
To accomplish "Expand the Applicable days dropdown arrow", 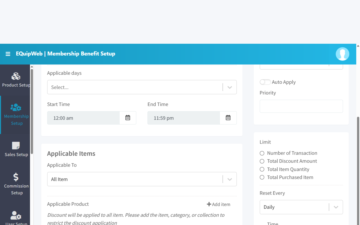I will tap(230, 87).
